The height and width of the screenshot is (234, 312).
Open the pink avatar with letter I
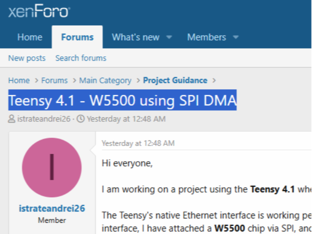coord(52,167)
